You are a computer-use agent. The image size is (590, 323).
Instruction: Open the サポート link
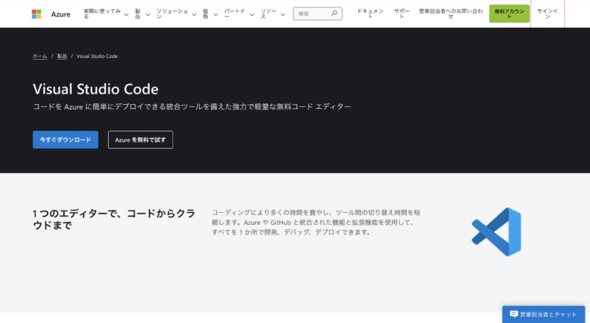[x=402, y=14]
